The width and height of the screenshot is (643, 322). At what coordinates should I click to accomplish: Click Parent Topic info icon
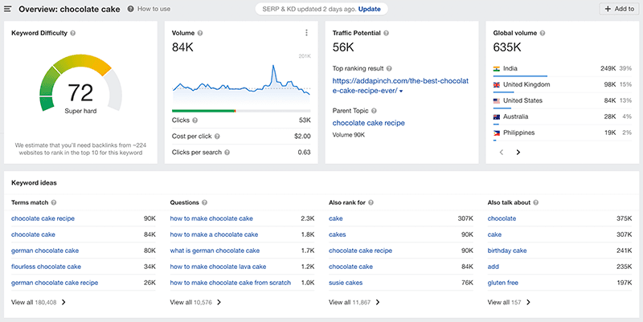[x=374, y=111]
